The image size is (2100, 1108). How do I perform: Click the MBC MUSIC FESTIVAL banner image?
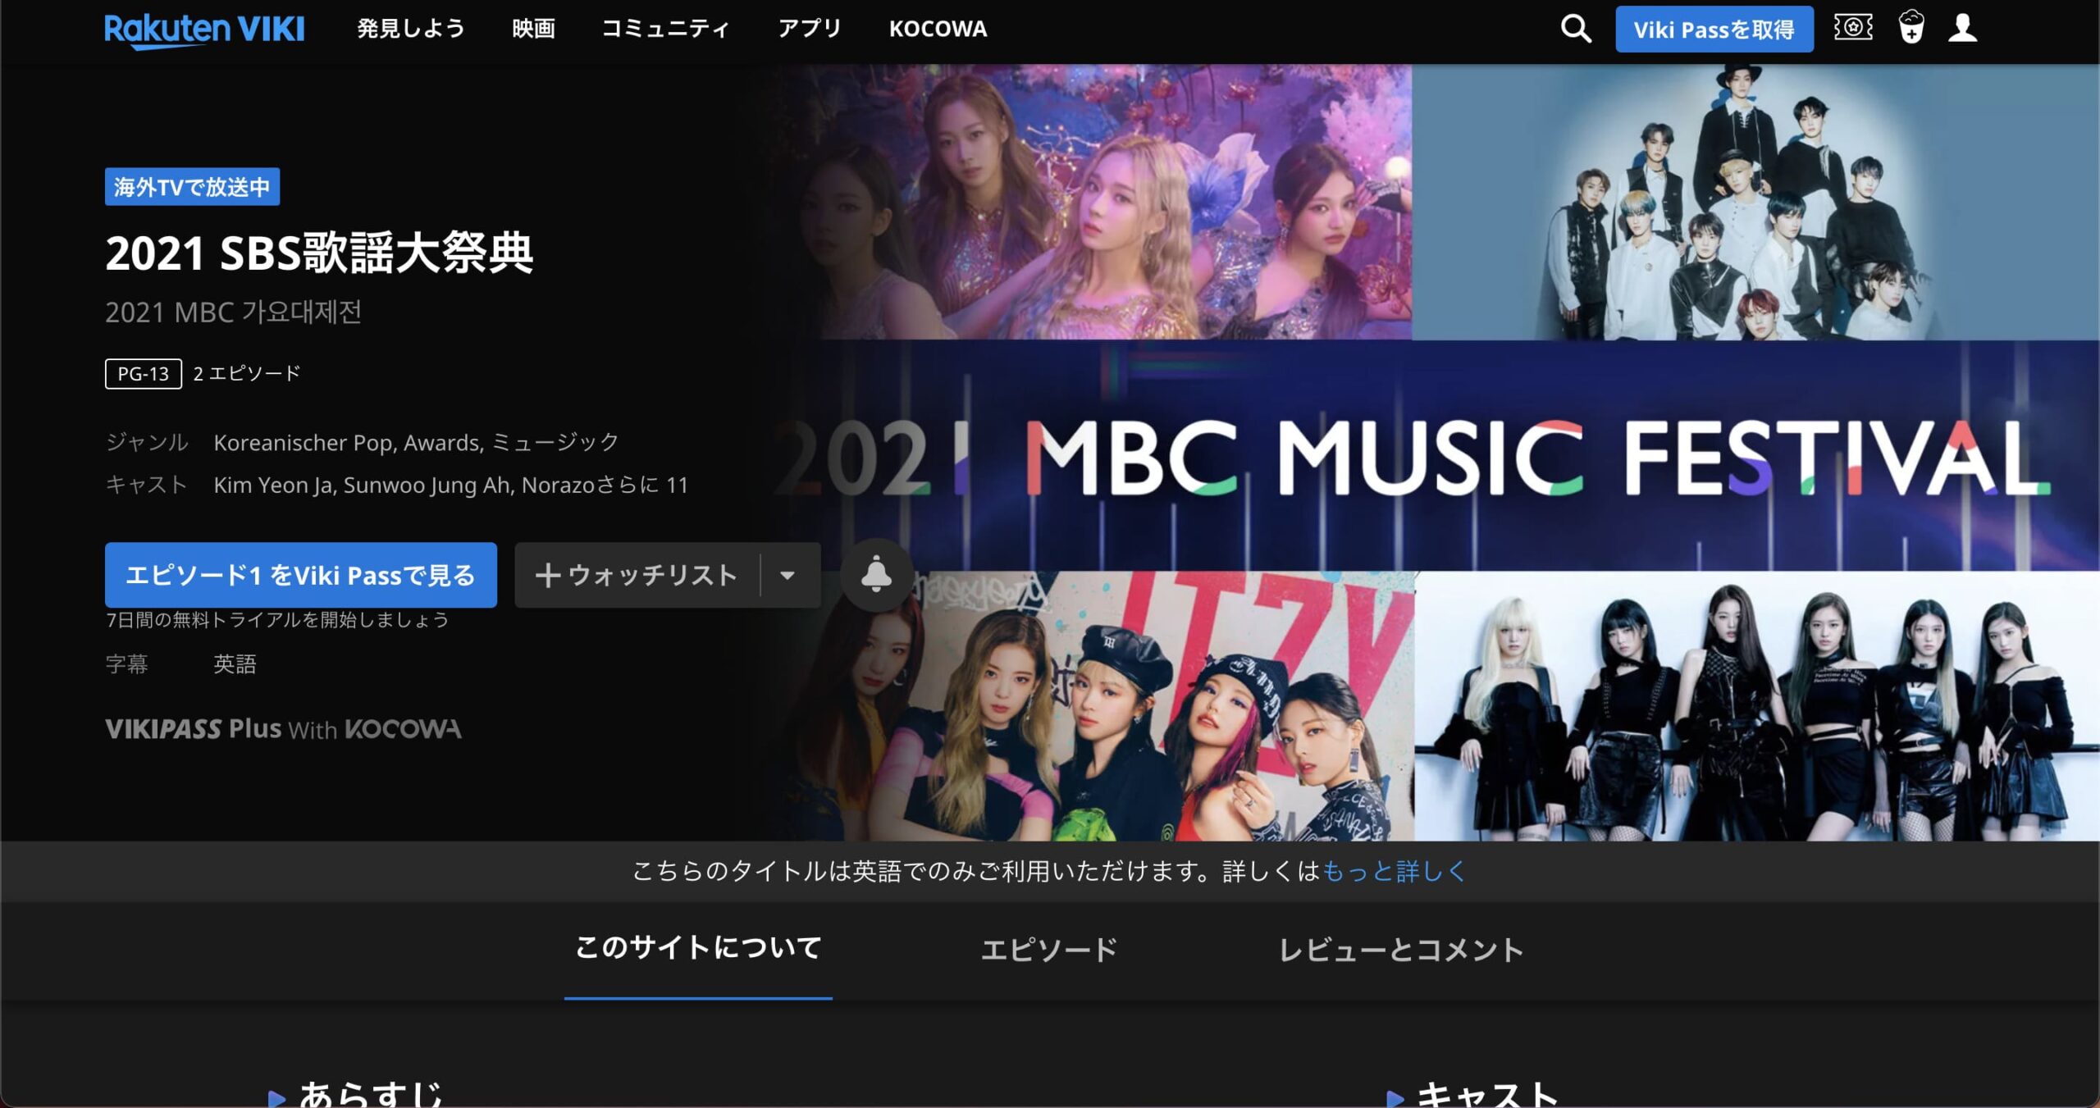(1436, 456)
